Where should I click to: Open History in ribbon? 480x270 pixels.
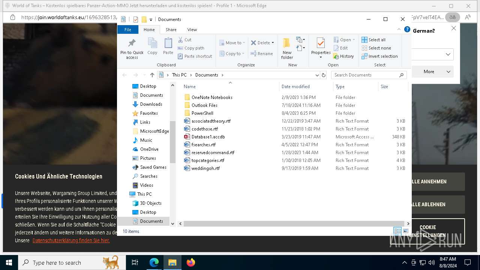point(343,56)
